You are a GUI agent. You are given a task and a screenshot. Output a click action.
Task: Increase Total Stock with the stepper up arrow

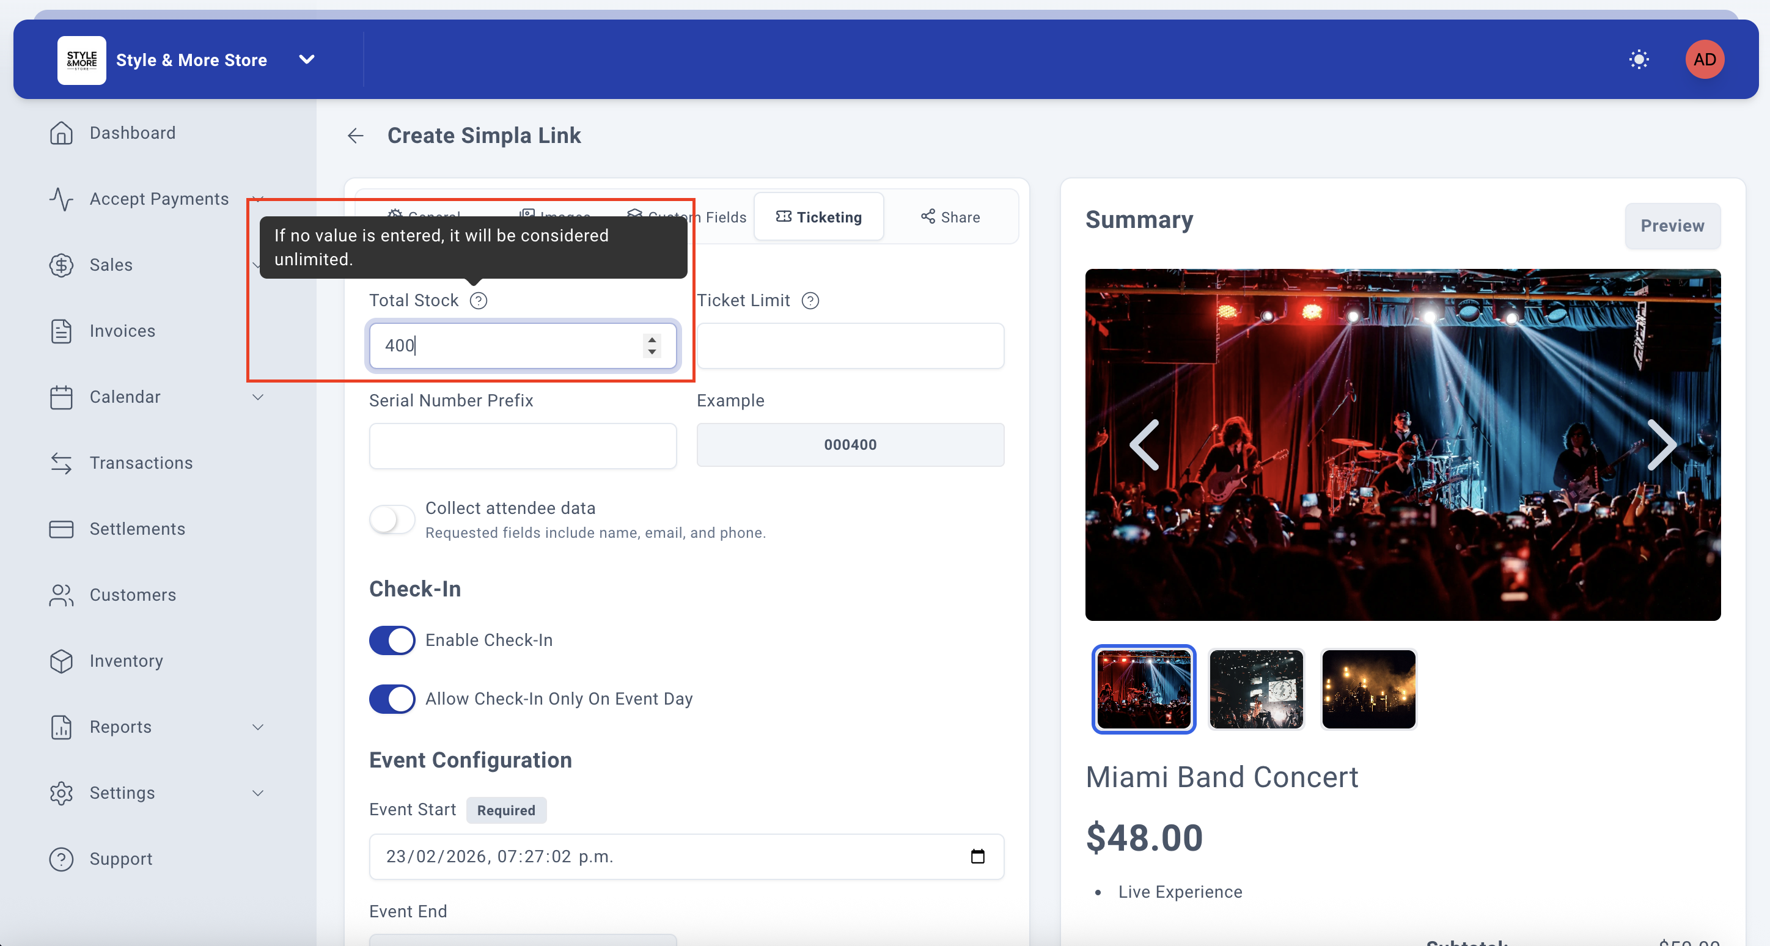tap(652, 339)
